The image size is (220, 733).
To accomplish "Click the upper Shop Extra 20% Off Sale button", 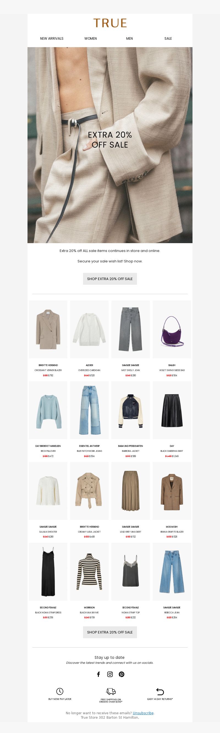I will [x=110, y=279].
